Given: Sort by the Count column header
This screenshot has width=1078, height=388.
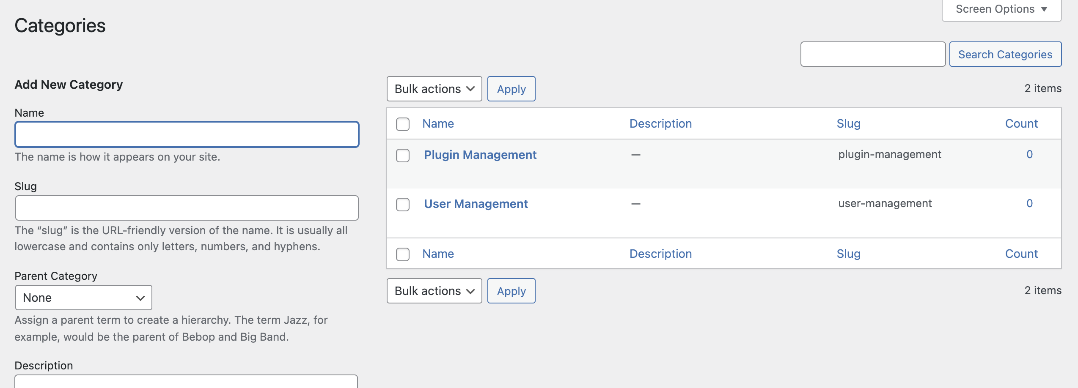Looking at the screenshot, I should (1021, 124).
